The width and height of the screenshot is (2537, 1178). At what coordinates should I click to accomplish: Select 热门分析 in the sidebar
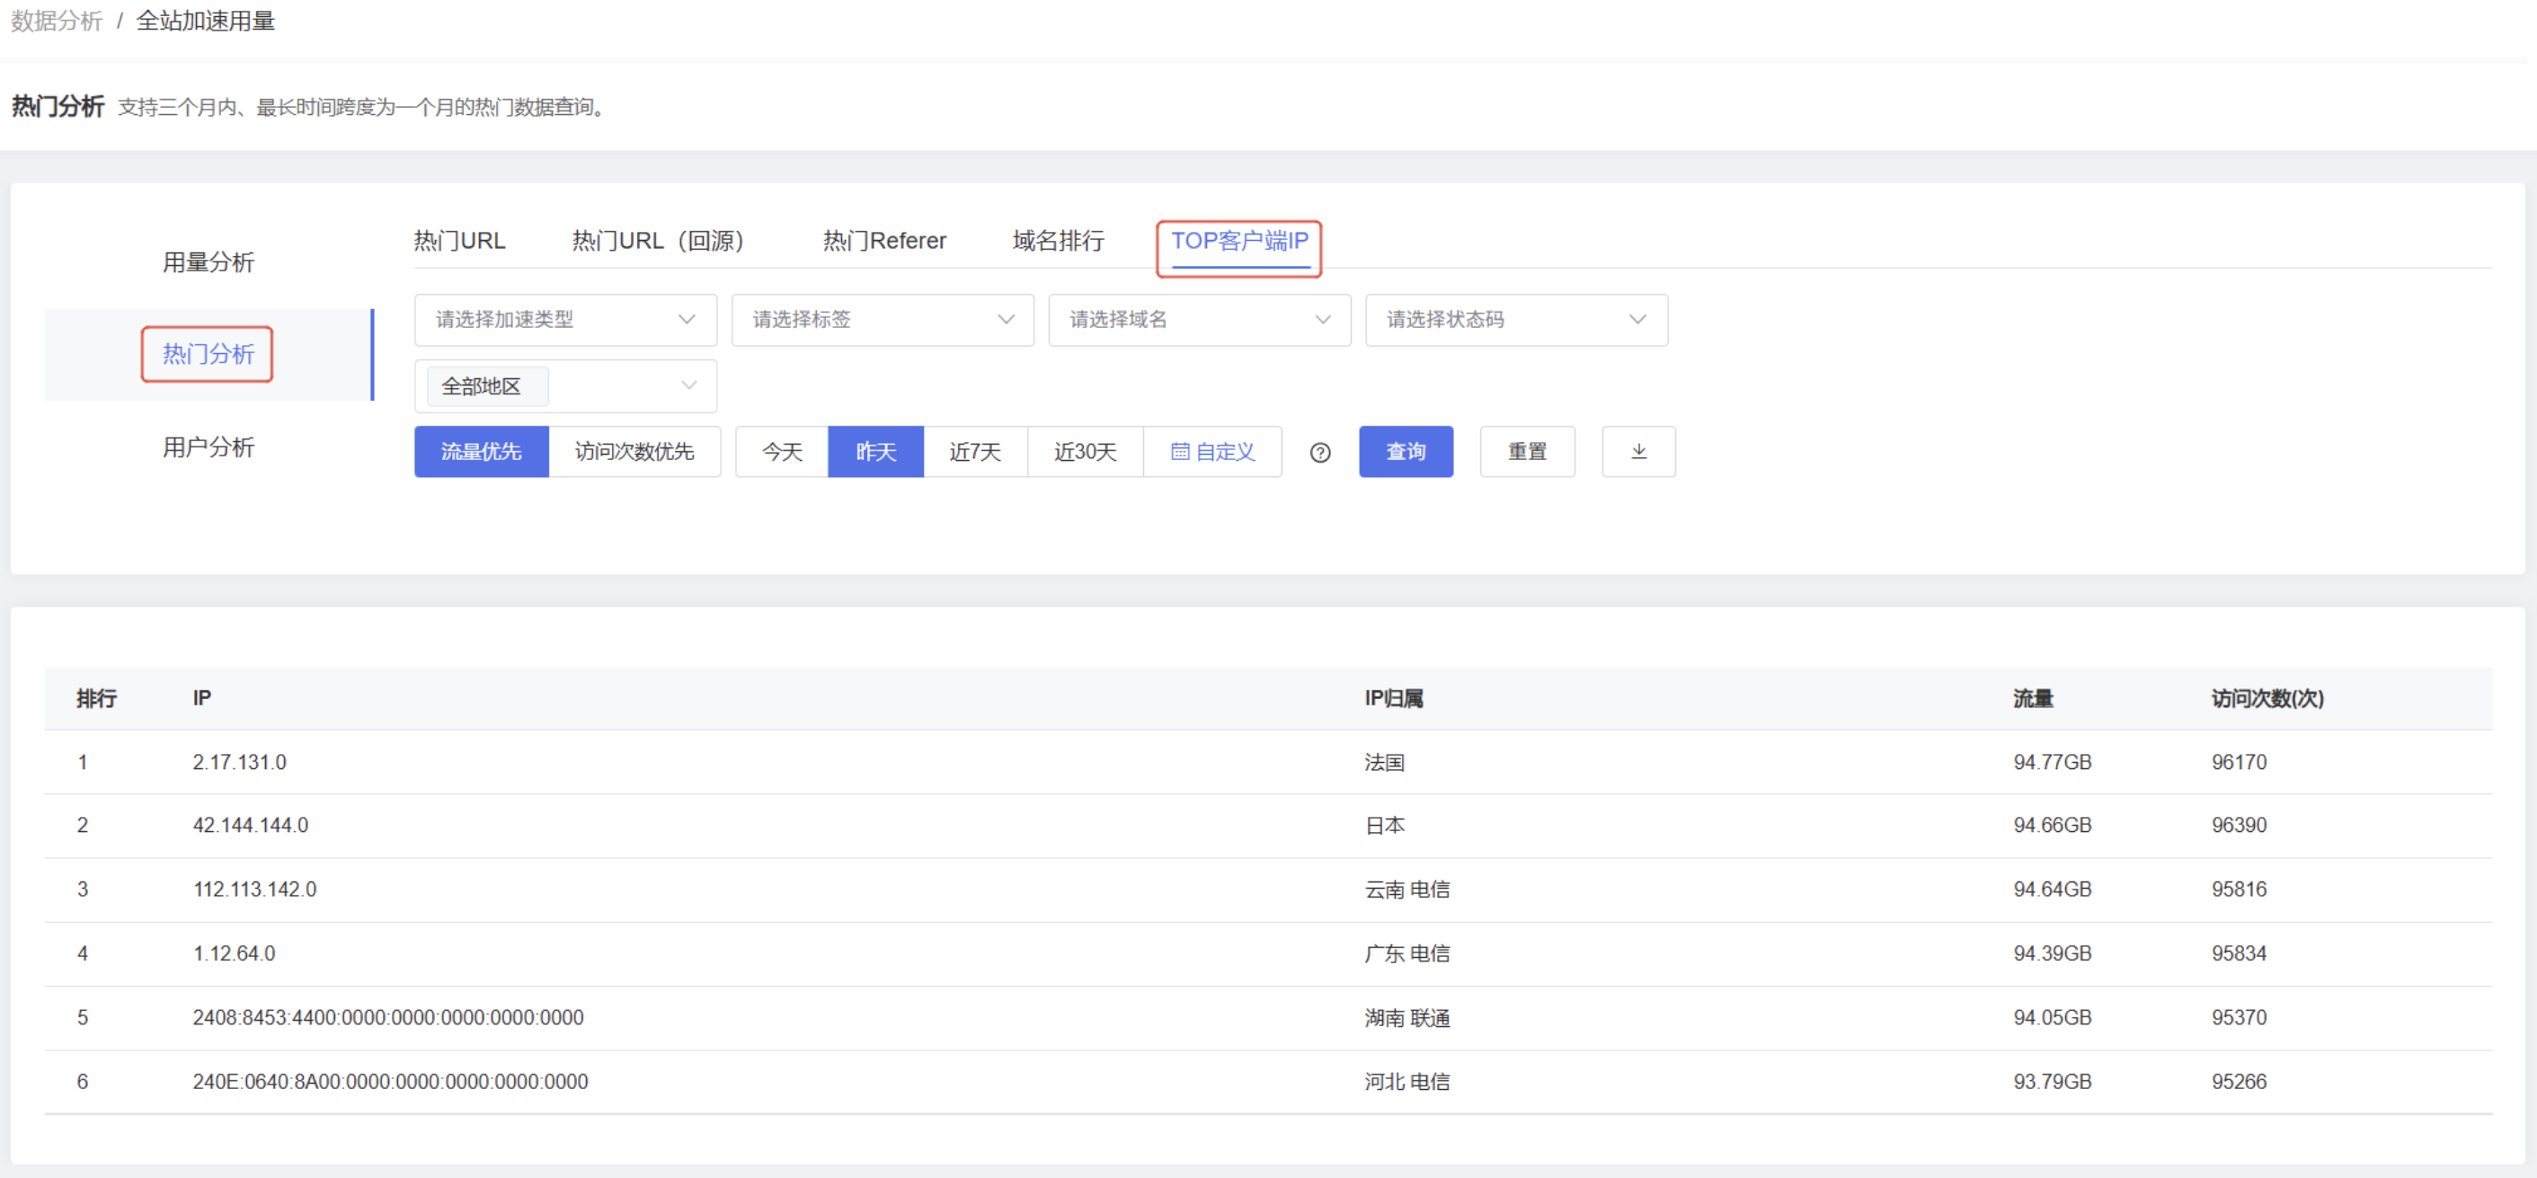click(x=207, y=355)
